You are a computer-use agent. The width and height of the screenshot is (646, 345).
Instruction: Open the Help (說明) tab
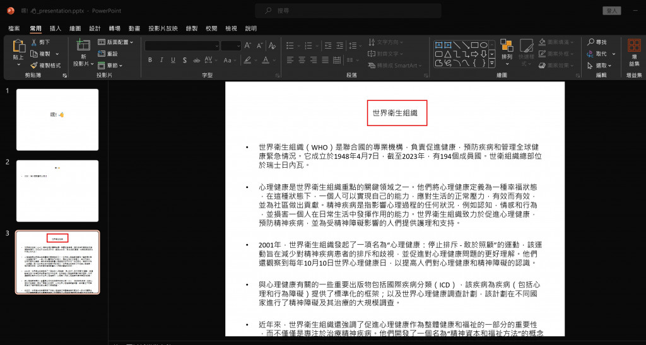pyautogui.click(x=251, y=28)
